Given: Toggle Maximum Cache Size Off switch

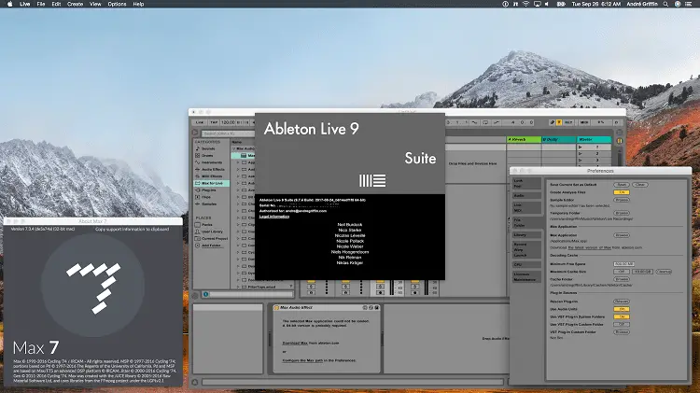Looking at the screenshot, I should tap(621, 272).
